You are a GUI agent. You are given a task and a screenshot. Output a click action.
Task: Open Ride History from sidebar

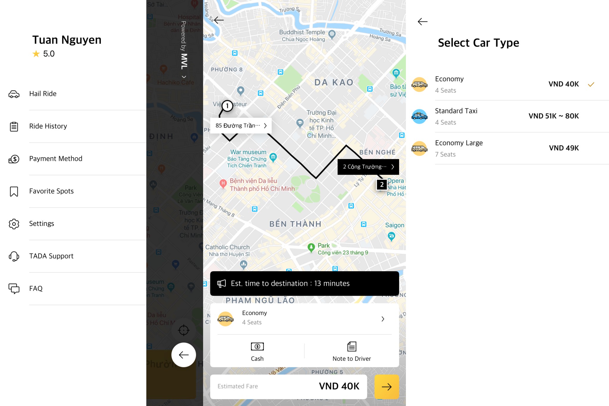48,126
